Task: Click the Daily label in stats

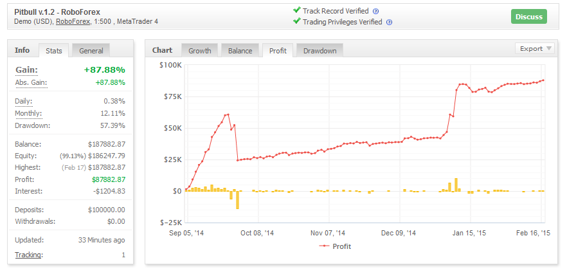Action: [24, 101]
